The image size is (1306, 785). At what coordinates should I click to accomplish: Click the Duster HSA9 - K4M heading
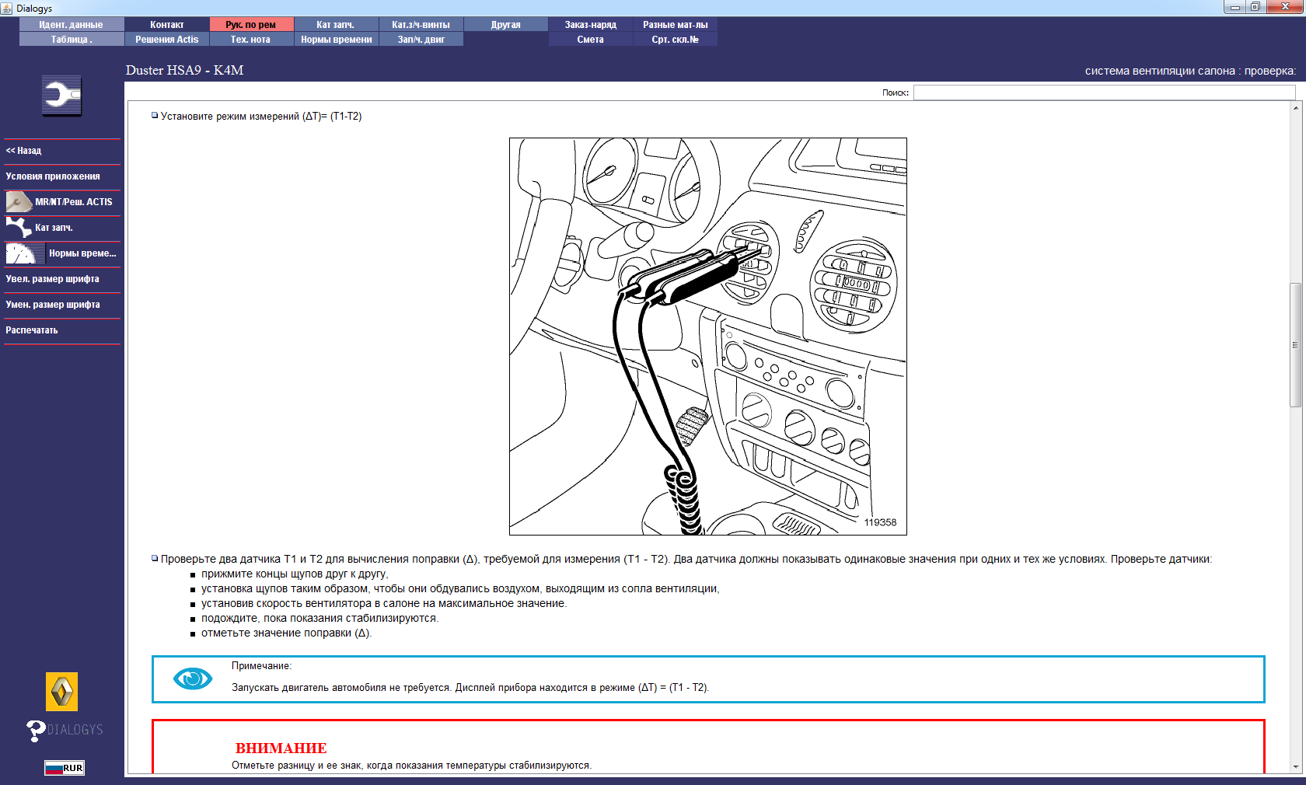pyautogui.click(x=185, y=70)
